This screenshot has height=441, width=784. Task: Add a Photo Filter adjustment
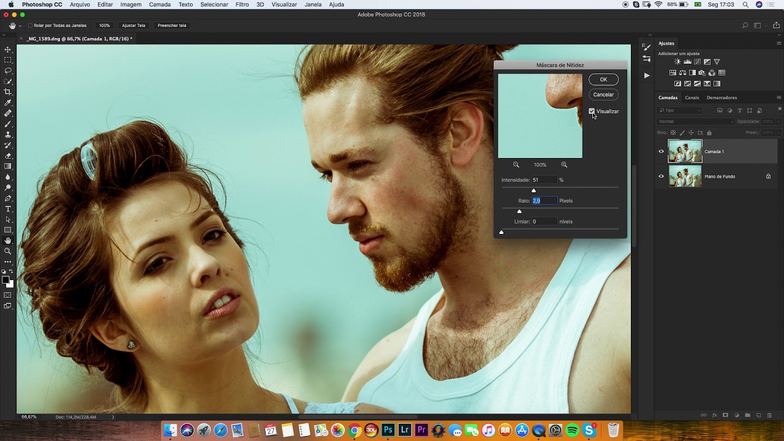pos(702,73)
